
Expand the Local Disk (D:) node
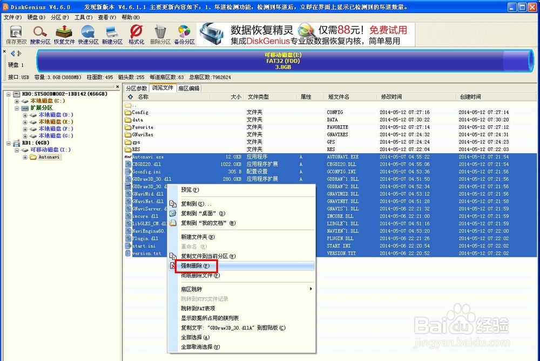25,115
